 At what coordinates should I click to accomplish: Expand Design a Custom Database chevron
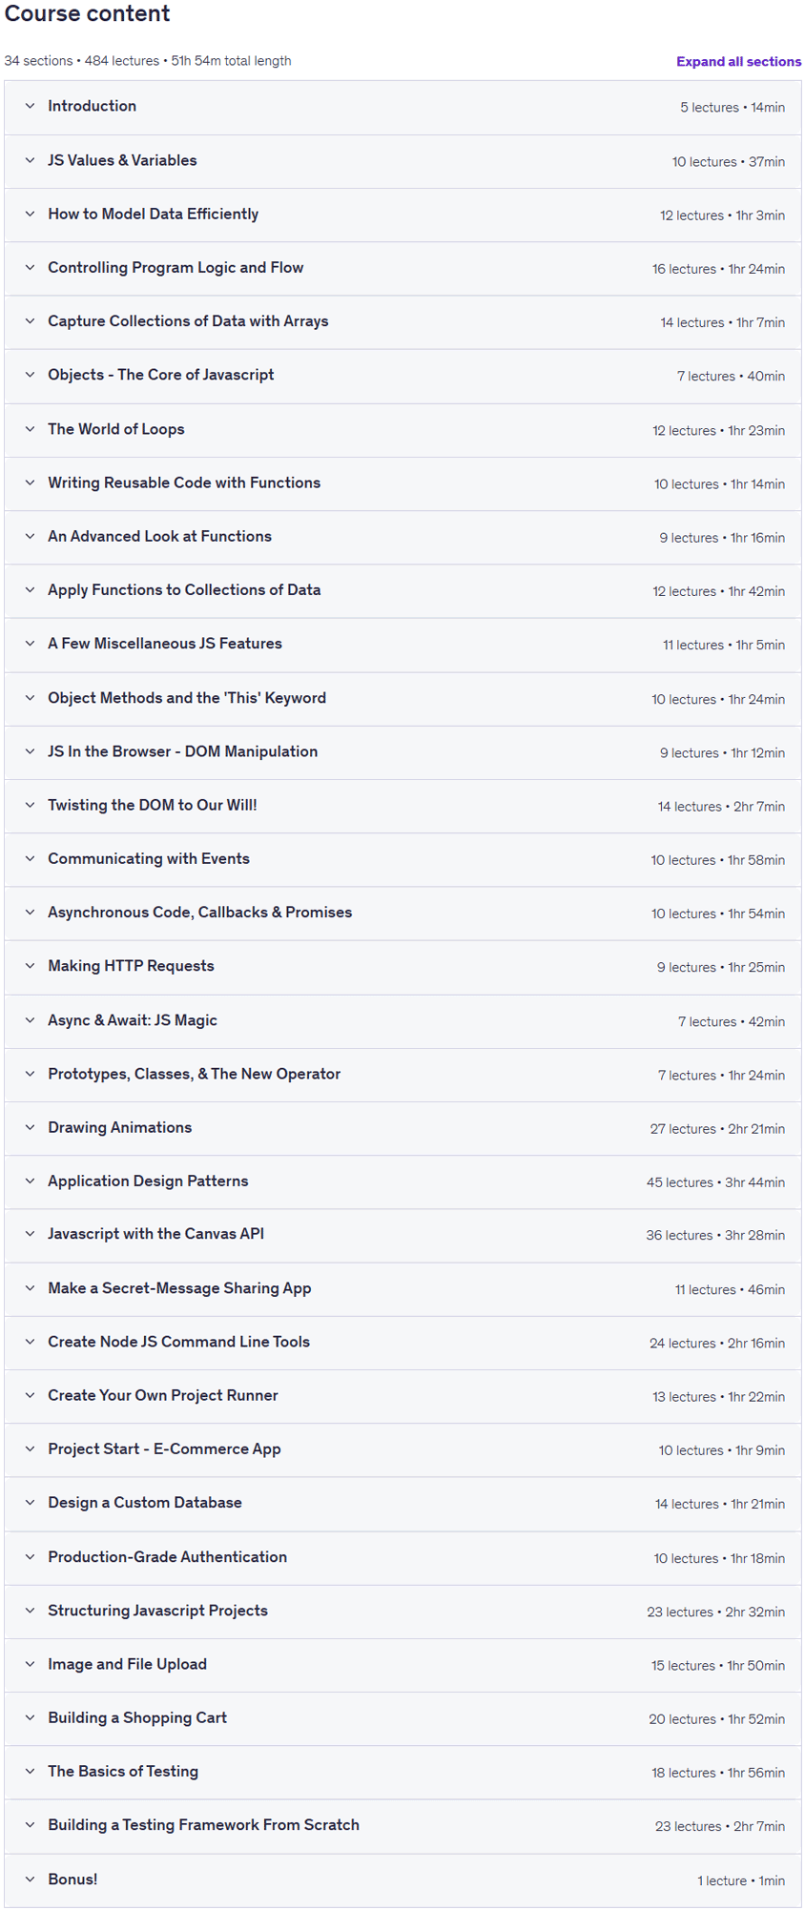point(30,1502)
